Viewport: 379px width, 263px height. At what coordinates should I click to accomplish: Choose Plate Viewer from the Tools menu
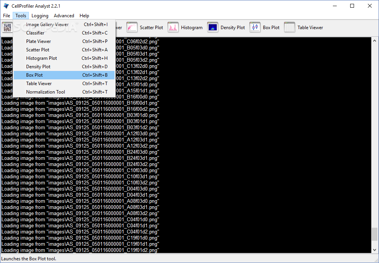[x=64, y=41]
